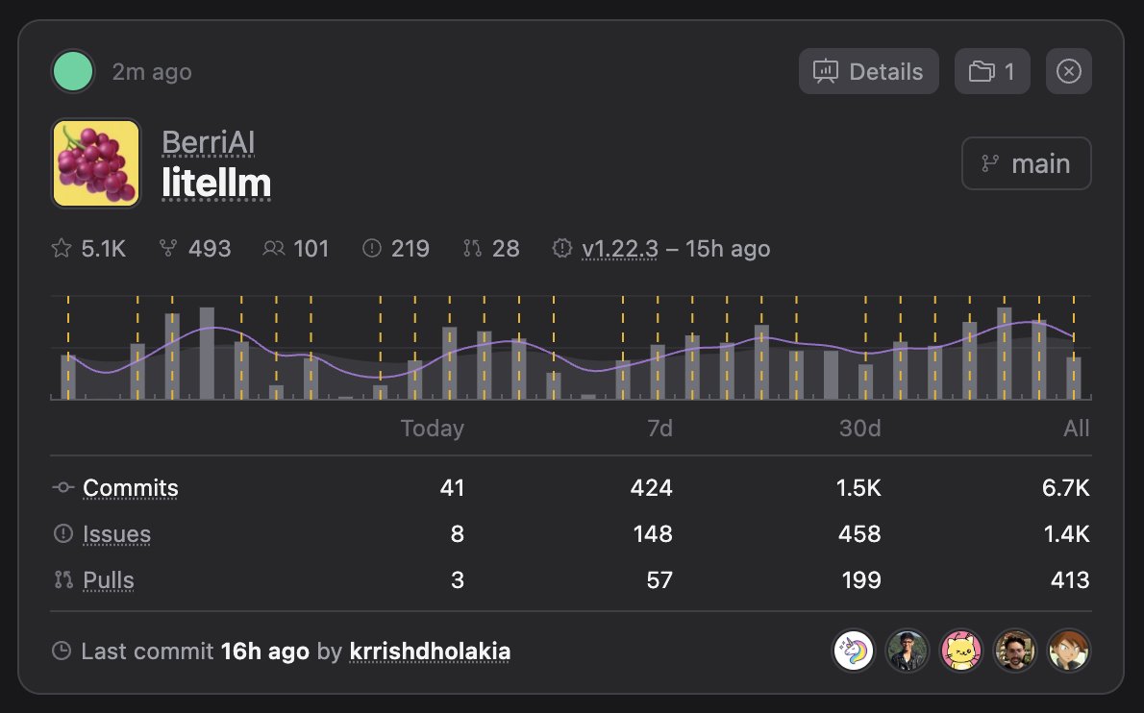The image size is (1144, 713).
Task: Click the pull request icon beside Pulls
Action: point(63,579)
